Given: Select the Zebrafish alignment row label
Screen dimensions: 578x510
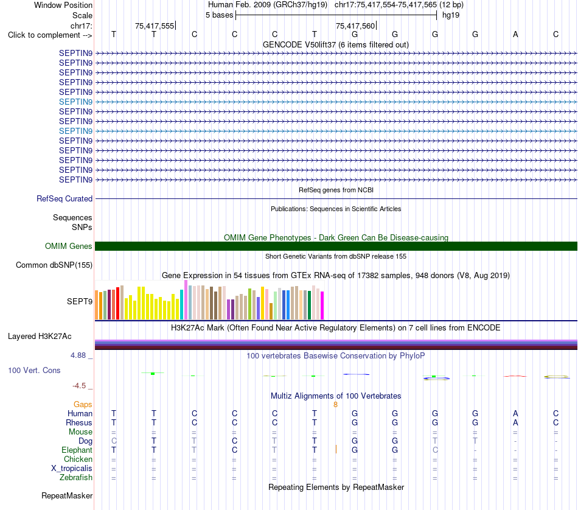Looking at the screenshot, I should tap(76, 477).
